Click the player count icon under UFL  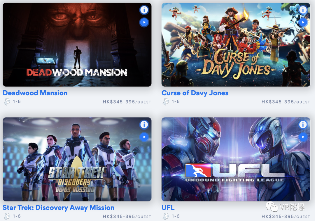point(166,216)
